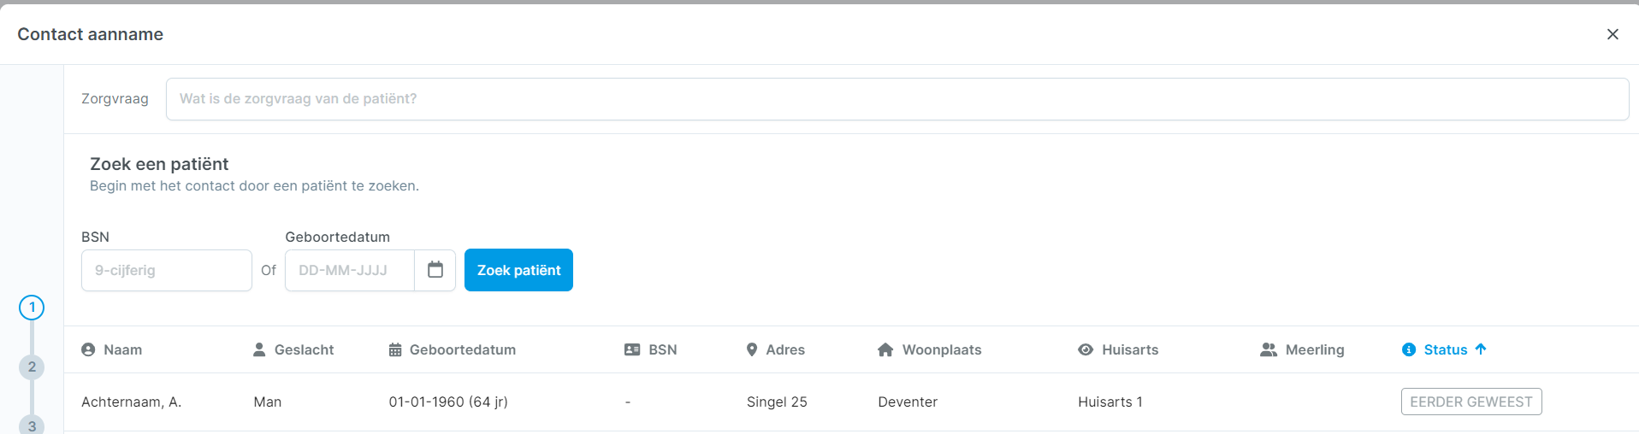Click the Status info icon
The width and height of the screenshot is (1639, 434).
1409,349
